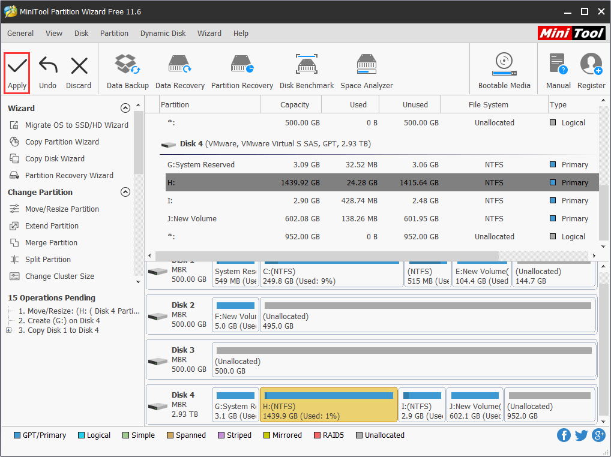Select Migrate OS to SSD/HD Wizard
Image resolution: width=611 pixels, height=457 pixels.
(x=76, y=125)
